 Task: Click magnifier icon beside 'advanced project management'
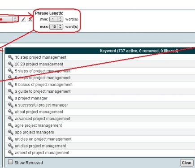coord(11,119)
